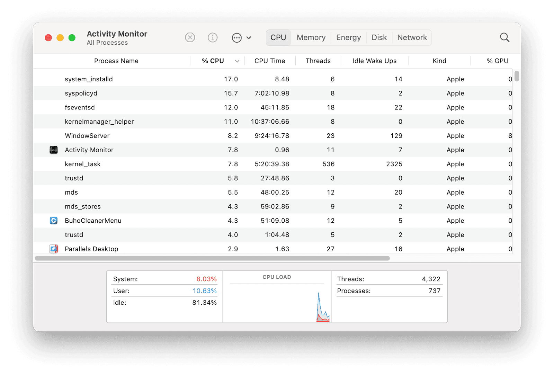This screenshot has width=554, height=375.
Task: Open the process info inspector icon
Action: click(213, 37)
